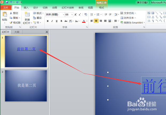Select the curve shape in gallery
Viewport: 166px width, 115px height.
coord(161,21)
